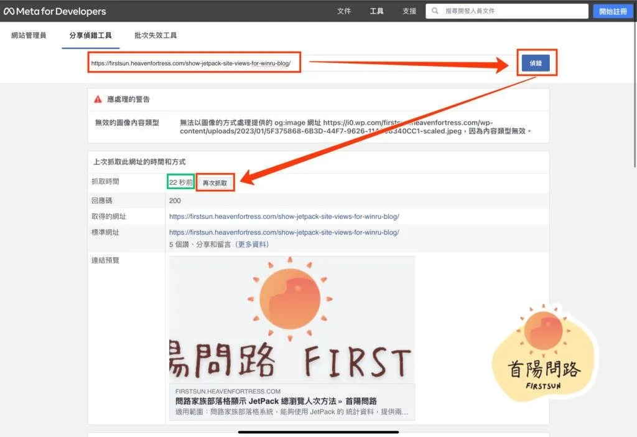The image size is (637, 437).
Task: Click the URL input field to debug
Action: click(x=194, y=63)
